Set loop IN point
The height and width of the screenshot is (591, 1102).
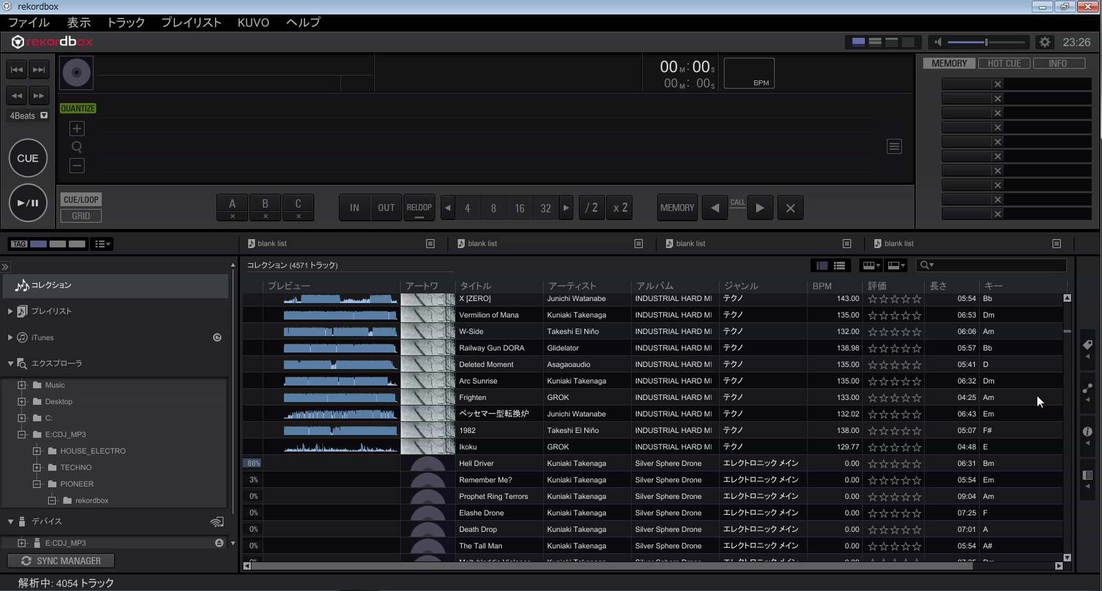coord(355,208)
